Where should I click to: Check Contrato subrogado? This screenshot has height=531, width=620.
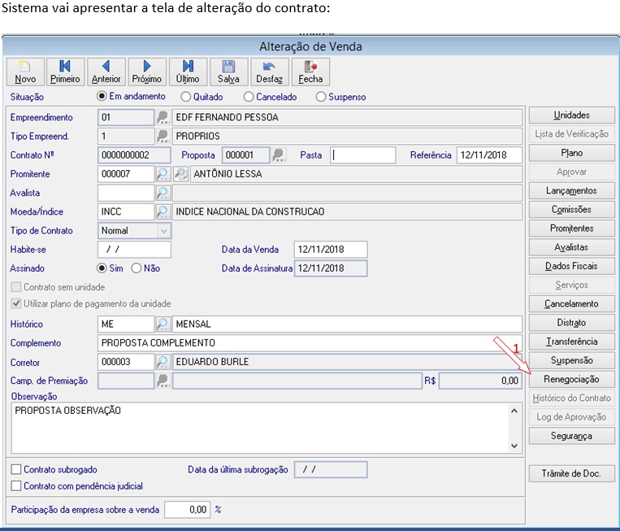[16, 469]
